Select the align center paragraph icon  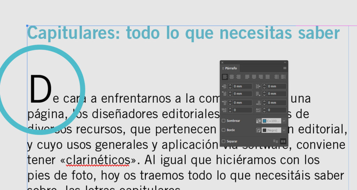tap(231, 77)
